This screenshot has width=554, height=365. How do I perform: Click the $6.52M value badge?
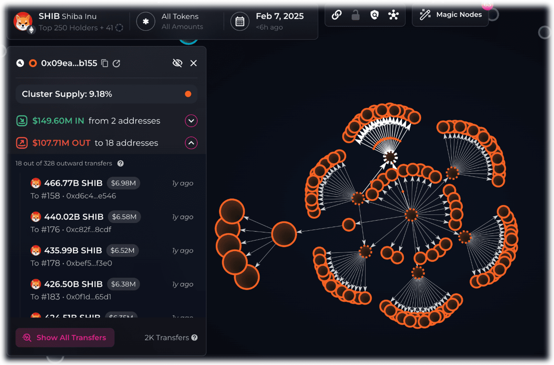(122, 250)
